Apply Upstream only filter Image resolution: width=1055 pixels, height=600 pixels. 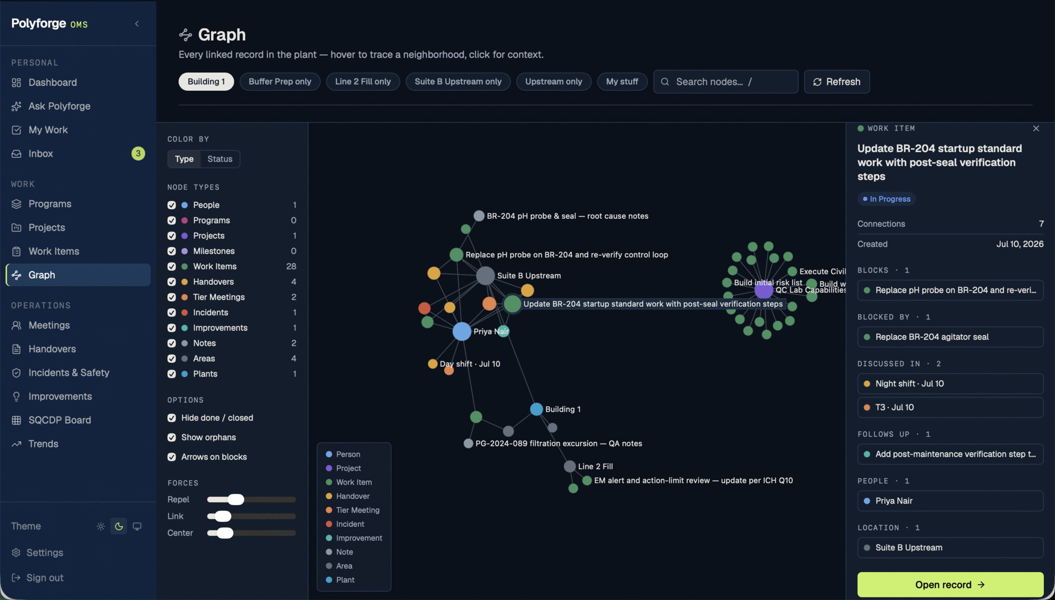tap(554, 81)
